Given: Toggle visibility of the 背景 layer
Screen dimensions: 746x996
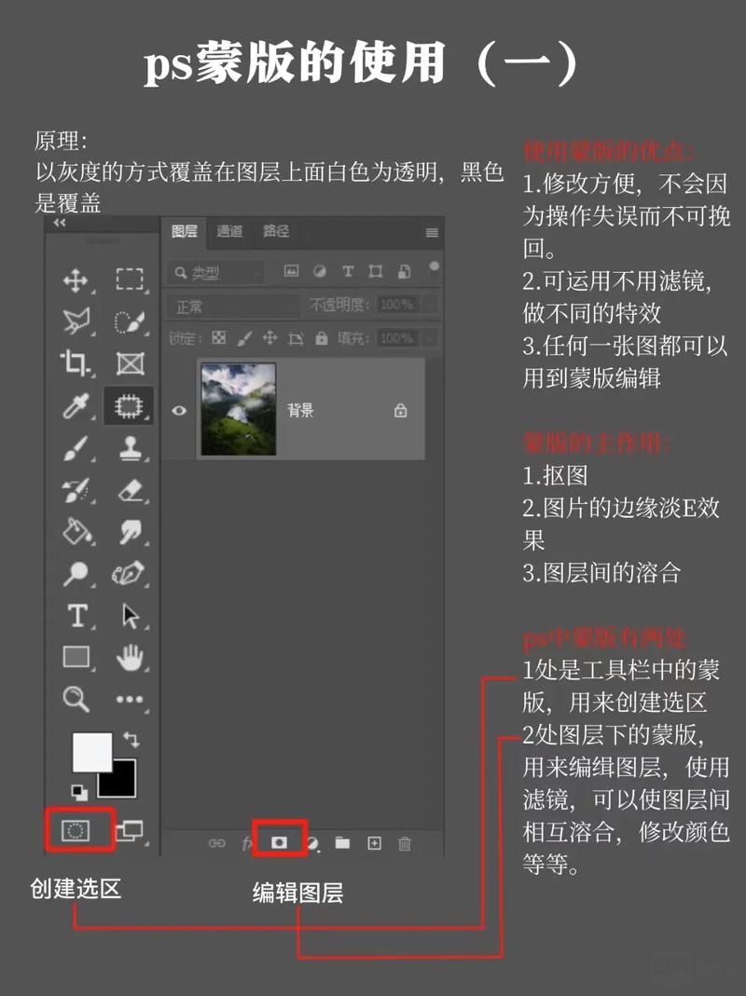Looking at the screenshot, I should tap(178, 411).
